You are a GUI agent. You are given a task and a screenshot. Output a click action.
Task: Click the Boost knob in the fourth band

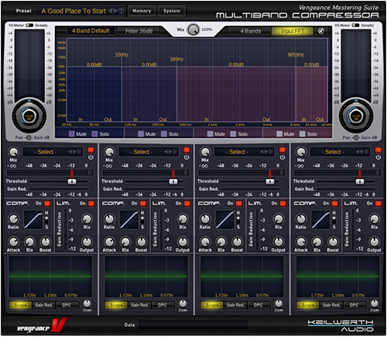[333, 242]
